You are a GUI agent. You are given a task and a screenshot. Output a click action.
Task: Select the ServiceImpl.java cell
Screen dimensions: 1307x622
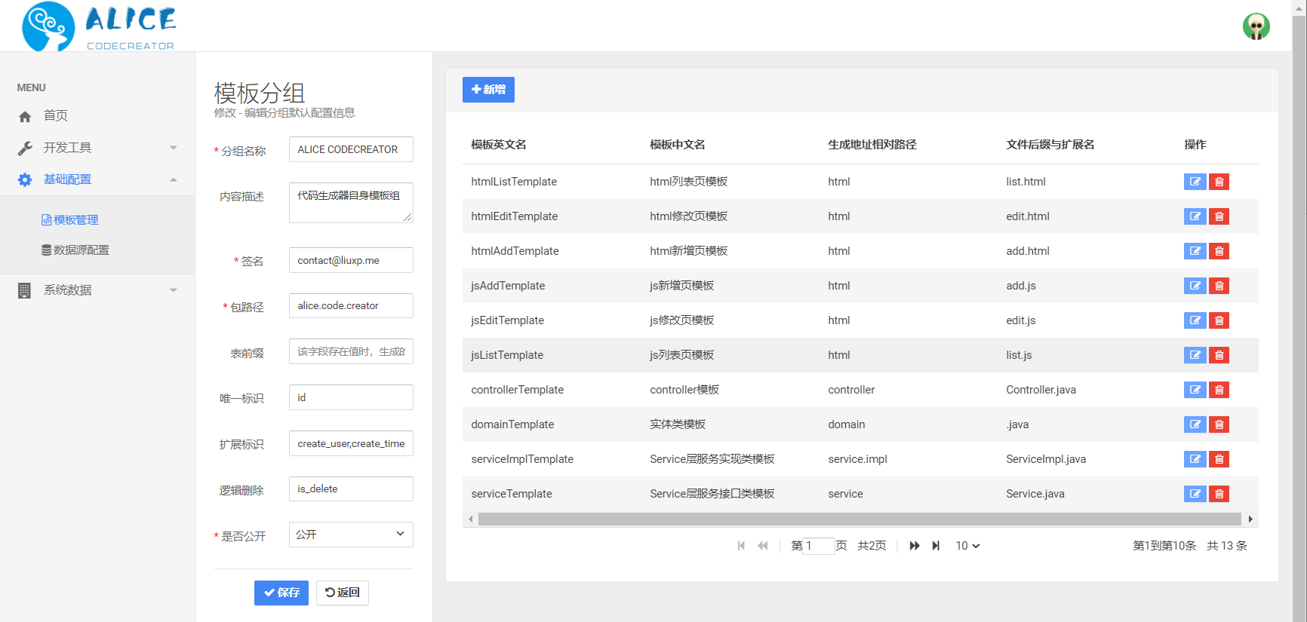[x=1046, y=459]
